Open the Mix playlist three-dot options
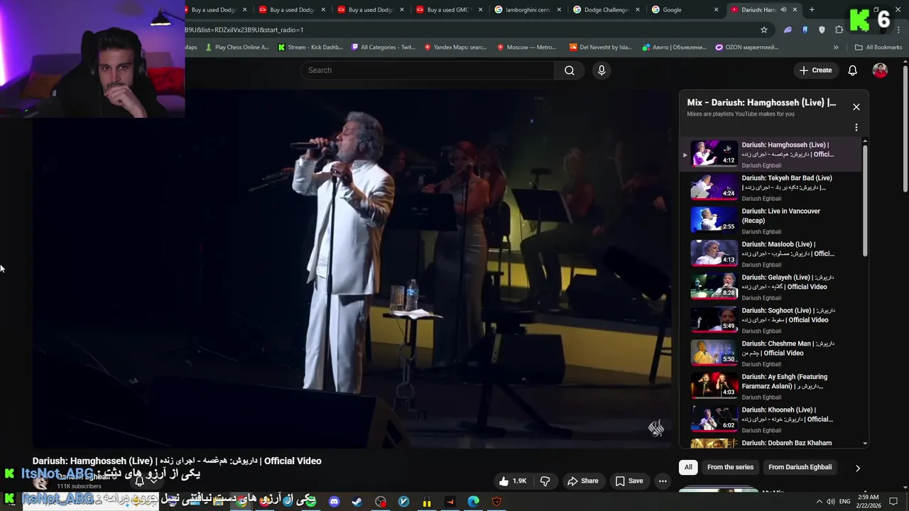This screenshot has height=511, width=909. 856,128
